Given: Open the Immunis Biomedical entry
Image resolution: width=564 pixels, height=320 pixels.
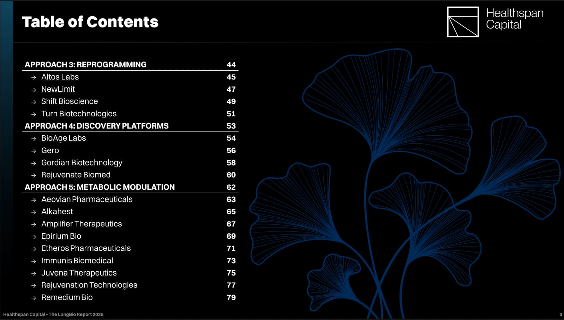Looking at the screenshot, I should point(77,261).
